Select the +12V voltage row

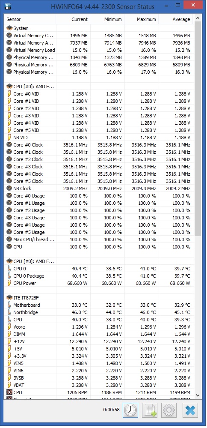(x=99, y=341)
